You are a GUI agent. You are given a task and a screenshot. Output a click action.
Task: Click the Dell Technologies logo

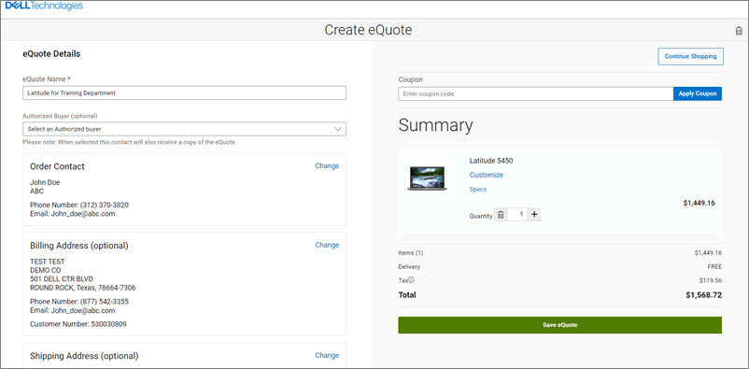[x=44, y=6]
